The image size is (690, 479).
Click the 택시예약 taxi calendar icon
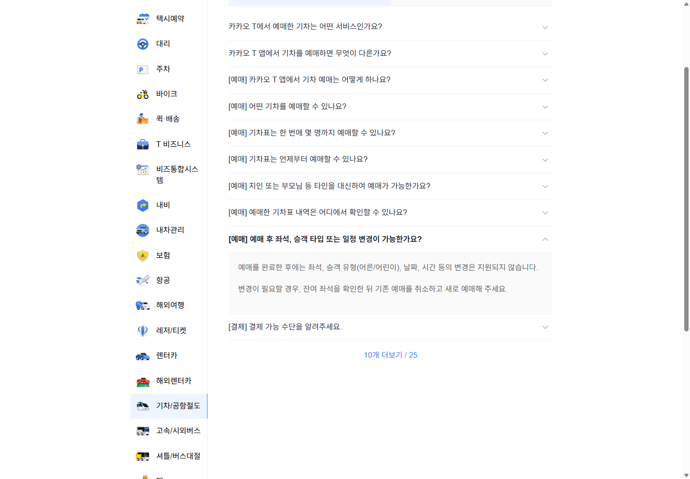pos(143,19)
